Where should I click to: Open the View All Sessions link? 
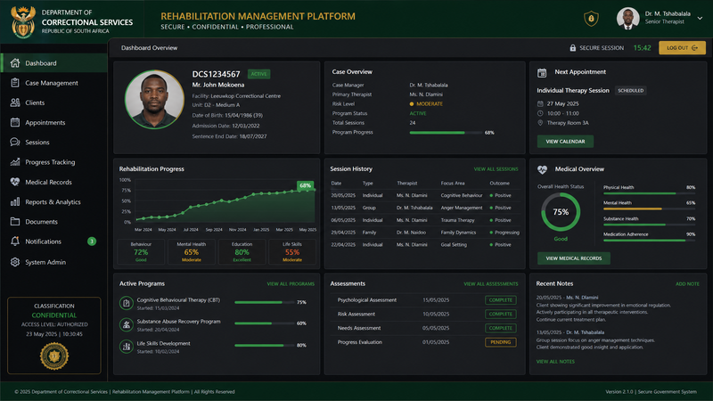pyautogui.click(x=496, y=169)
